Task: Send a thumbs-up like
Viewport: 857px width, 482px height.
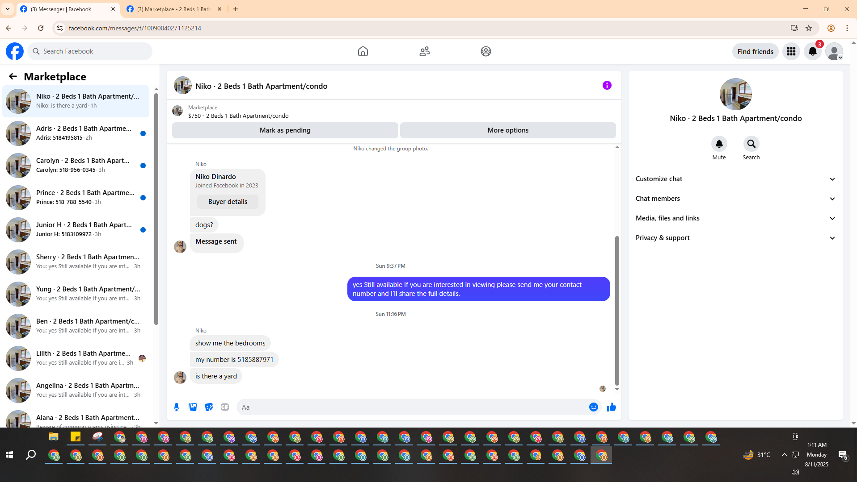Action: pyautogui.click(x=612, y=407)
